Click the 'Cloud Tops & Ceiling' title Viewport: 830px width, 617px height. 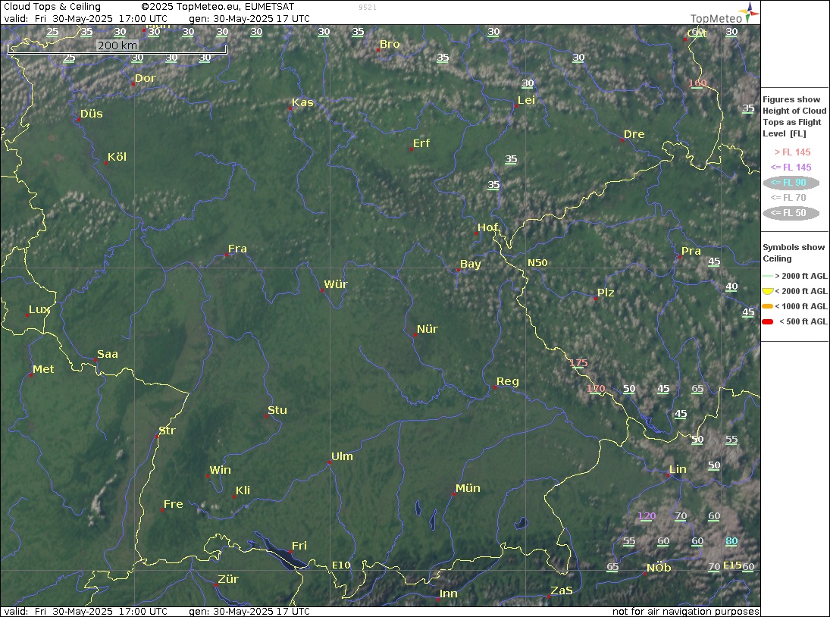(x=52, y=7)
